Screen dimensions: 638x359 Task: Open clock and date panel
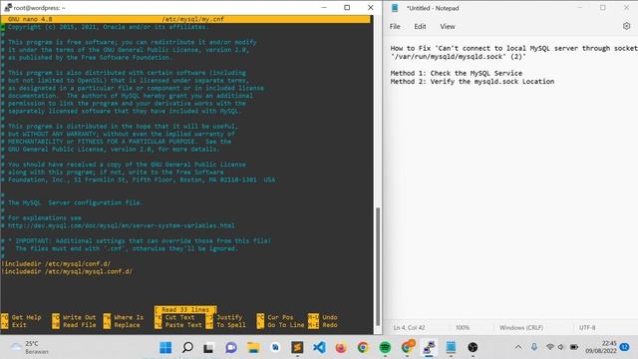tap(601, 347)
